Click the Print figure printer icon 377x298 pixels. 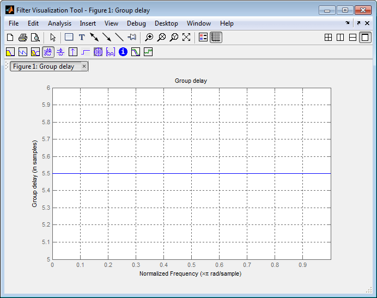[23, 38]
